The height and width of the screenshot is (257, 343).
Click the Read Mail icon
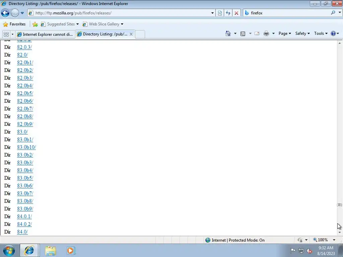pos(257,33)
